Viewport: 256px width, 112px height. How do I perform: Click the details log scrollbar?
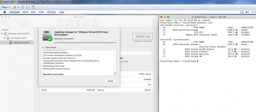(115, 73)
